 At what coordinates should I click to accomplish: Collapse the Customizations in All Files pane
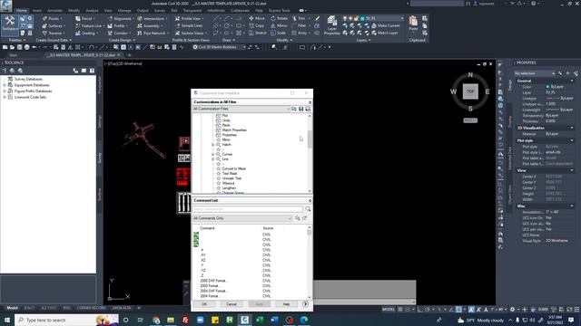[x=310, y=102]
